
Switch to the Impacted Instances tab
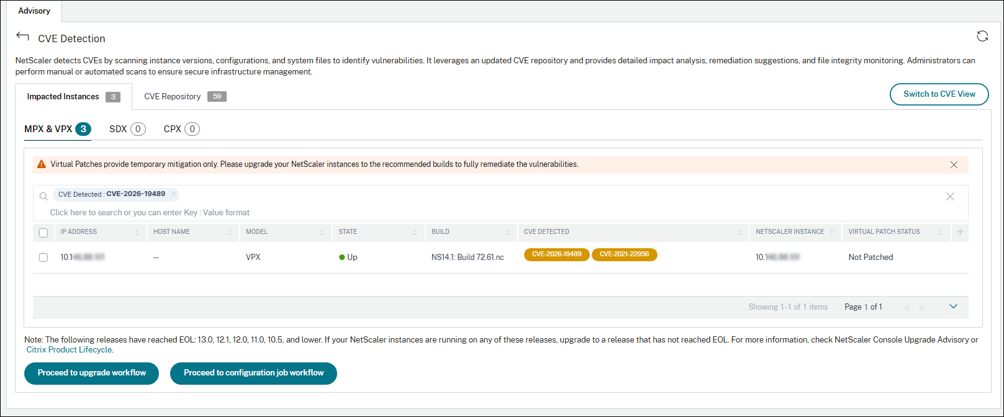point(73,97)
